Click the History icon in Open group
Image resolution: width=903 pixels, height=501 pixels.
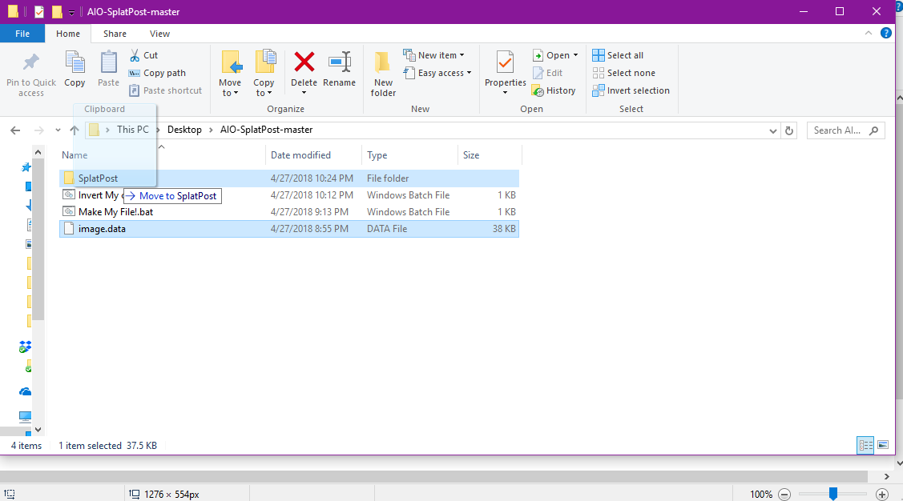(554, 90)
